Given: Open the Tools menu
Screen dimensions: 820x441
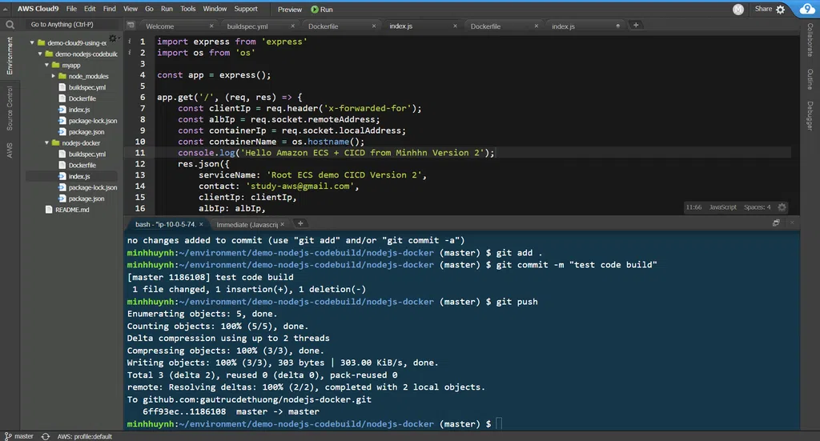Looking at the screenshot, I should (187, 9).
